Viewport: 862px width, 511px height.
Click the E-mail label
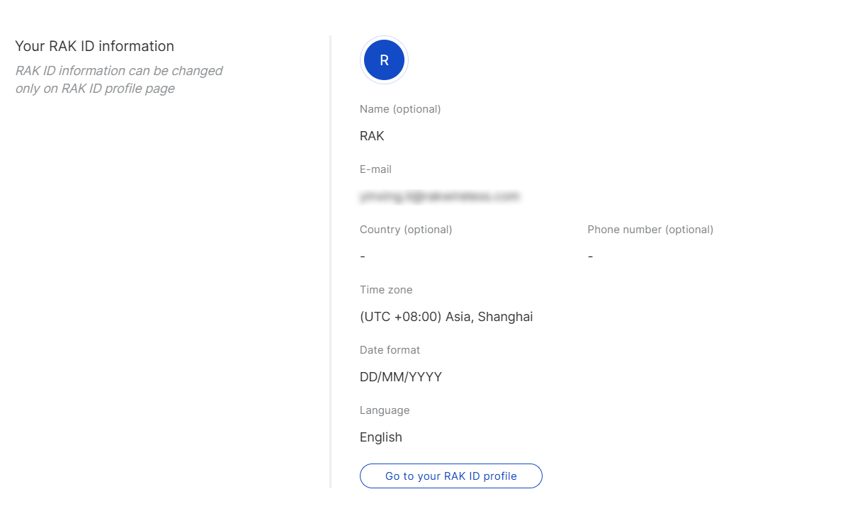point(374,169)
